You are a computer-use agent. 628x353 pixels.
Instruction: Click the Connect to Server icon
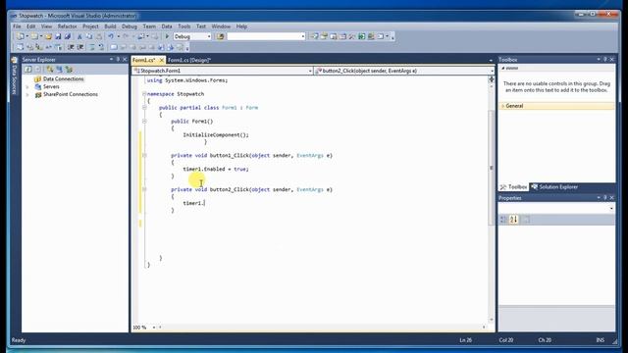(59, 70)
